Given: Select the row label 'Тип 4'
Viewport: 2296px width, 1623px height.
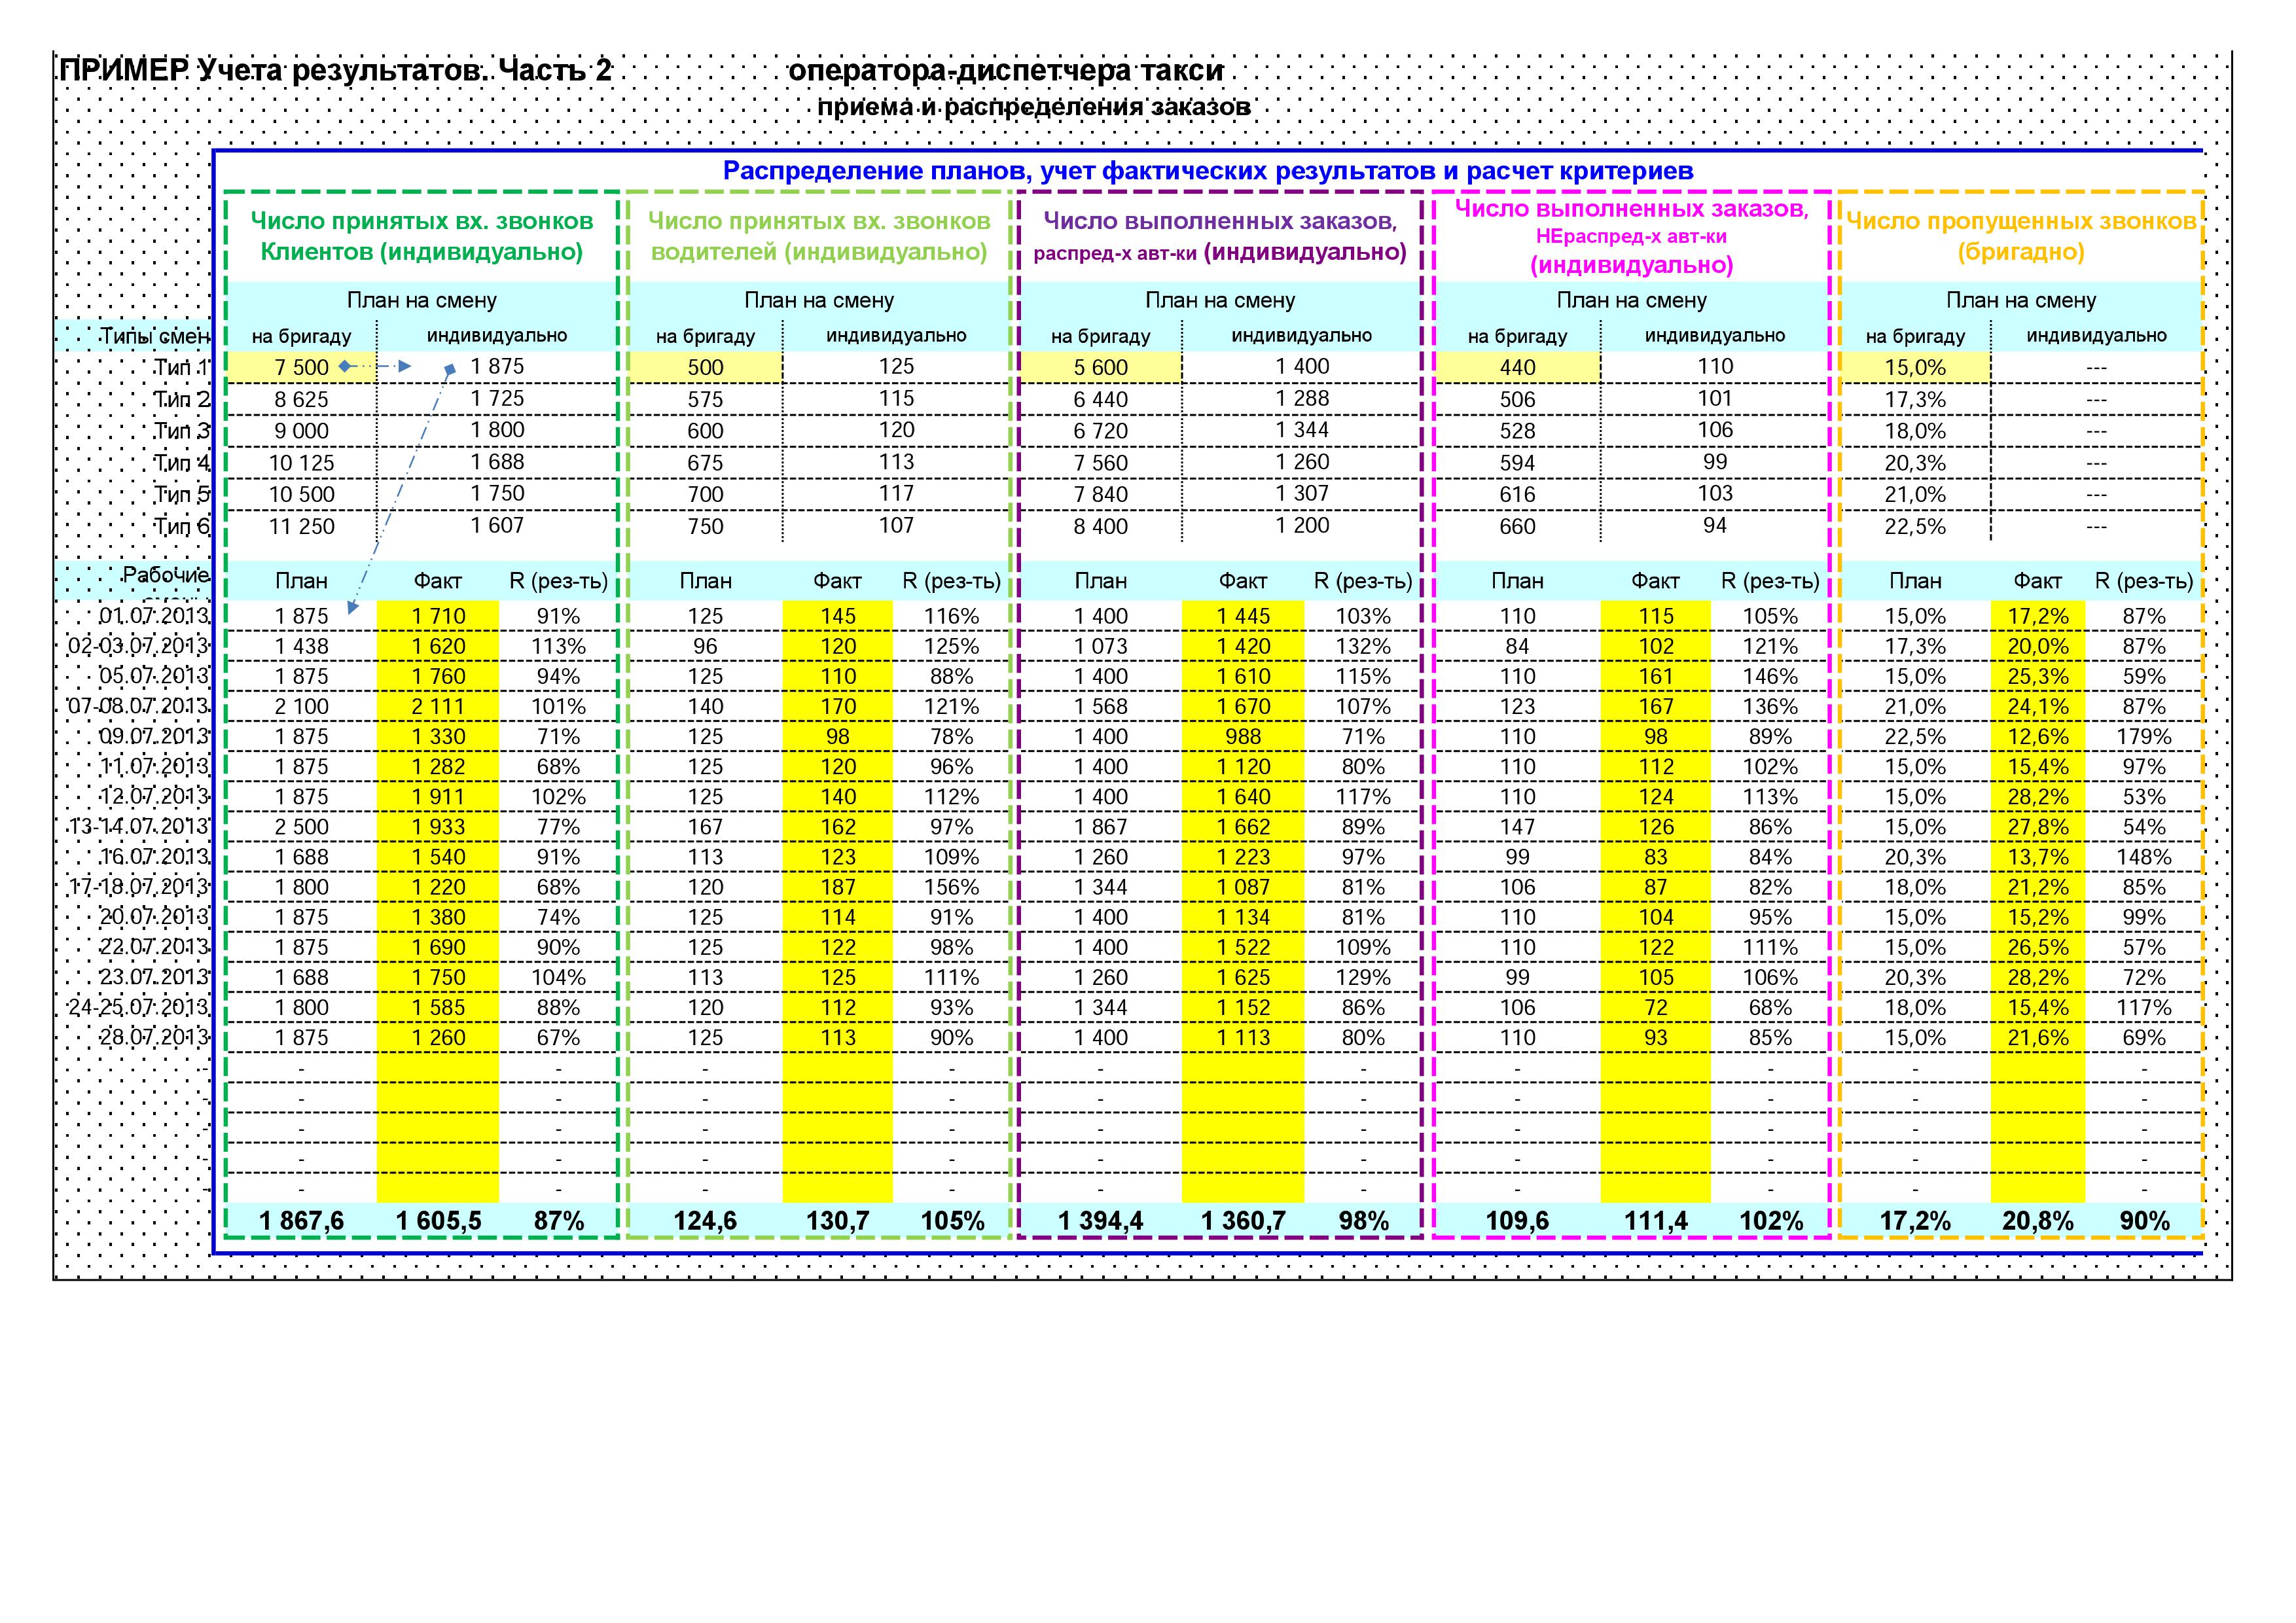Looking at the screenshot, I should pos(182,463).
